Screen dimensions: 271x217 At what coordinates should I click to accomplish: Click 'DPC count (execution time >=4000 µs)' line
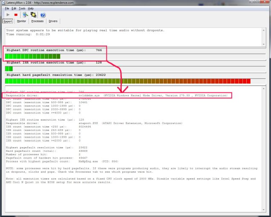43,113
